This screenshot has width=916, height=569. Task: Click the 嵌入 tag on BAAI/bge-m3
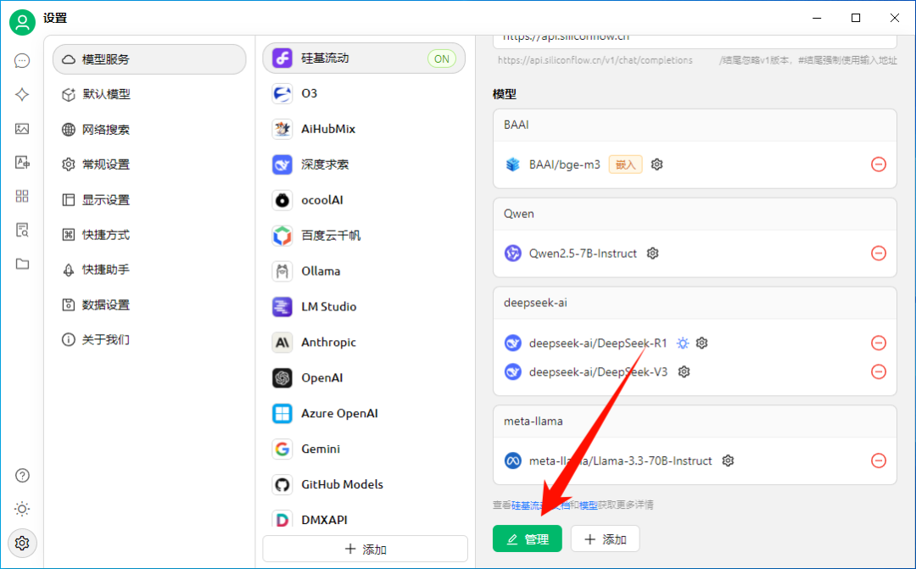click(626, 165)
